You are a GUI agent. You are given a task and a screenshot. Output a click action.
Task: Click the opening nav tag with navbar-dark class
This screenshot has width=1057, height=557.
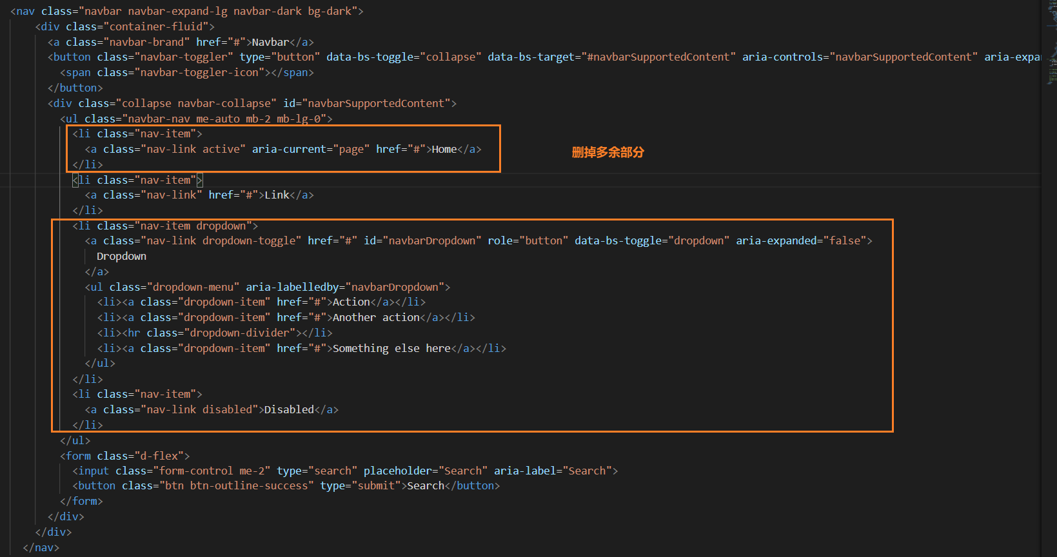pyautogui.click(x=187, y=11)
